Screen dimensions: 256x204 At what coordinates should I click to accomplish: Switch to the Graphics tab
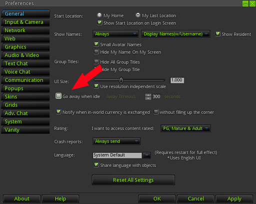coord(25,47)
